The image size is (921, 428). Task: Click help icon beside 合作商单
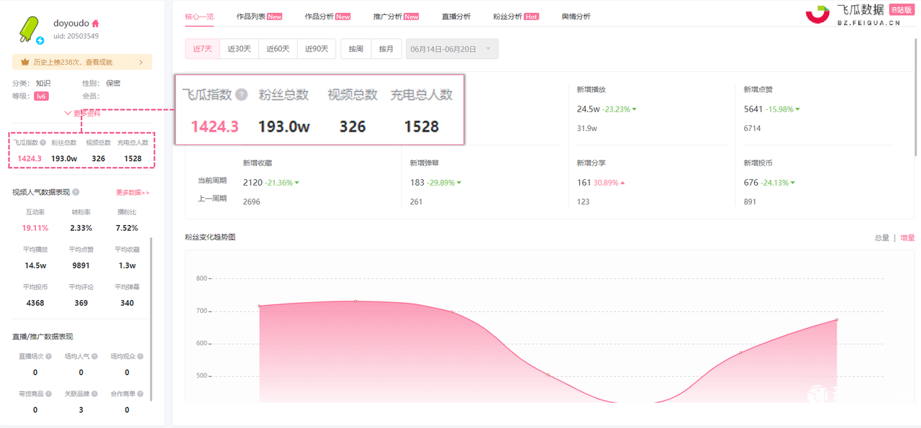140,394
